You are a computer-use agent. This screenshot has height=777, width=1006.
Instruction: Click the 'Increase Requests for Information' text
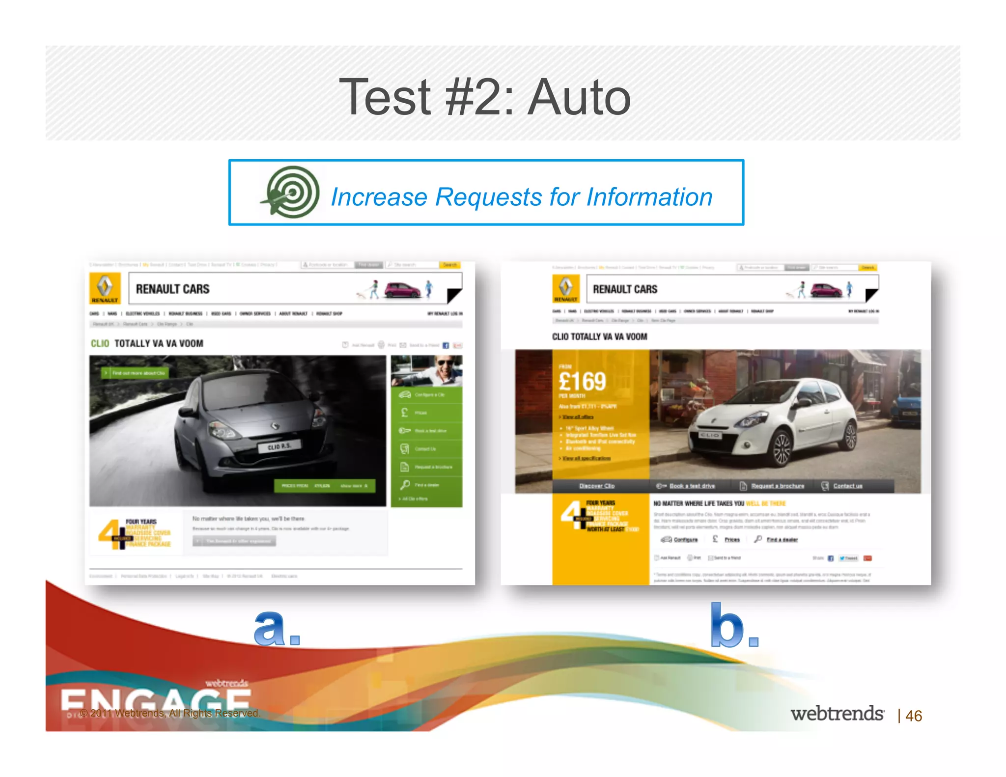coord(521,197)
